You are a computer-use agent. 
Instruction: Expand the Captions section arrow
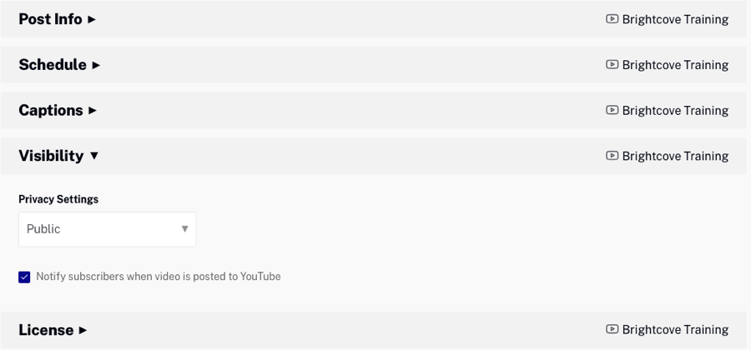(x=93, y=110)
